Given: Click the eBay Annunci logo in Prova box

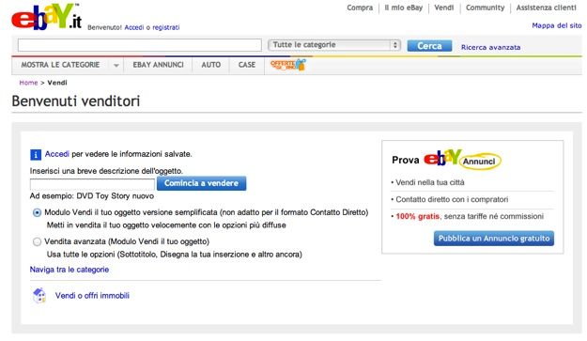Looking at the screenshot, I should [463, 160].
